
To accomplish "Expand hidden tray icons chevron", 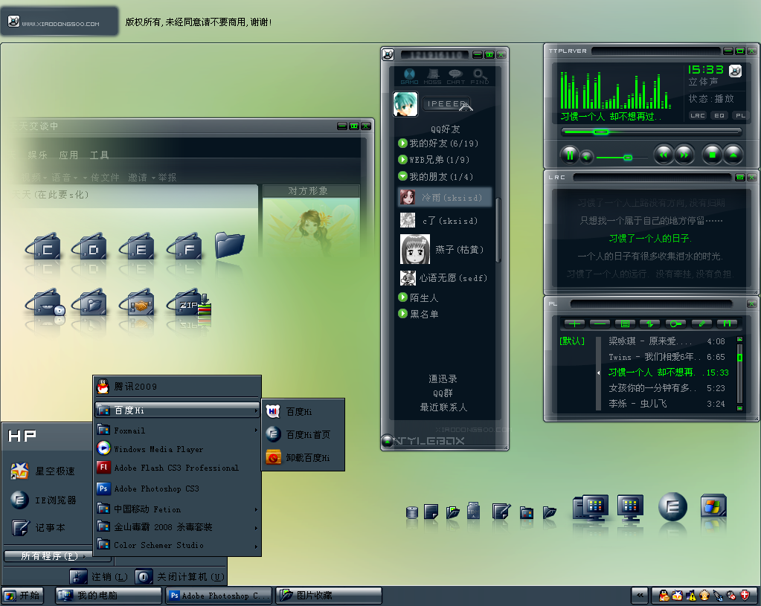I will (640, 596).
